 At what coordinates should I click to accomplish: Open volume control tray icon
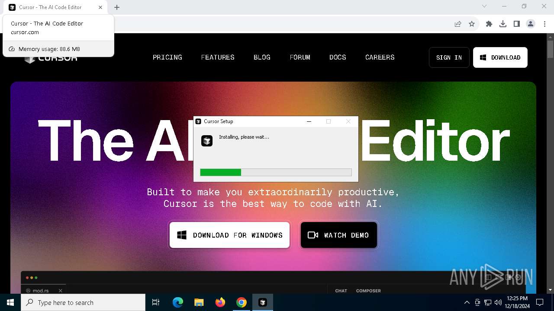[498, 302]
